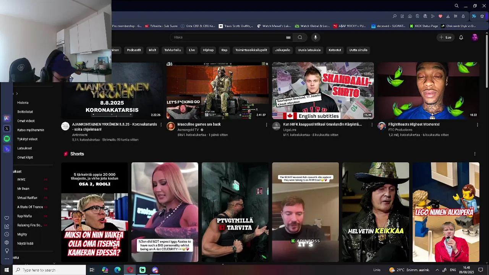Take a snapshot with the camera icon
This screenshot has height=275, width=489.
click(410, 16)
